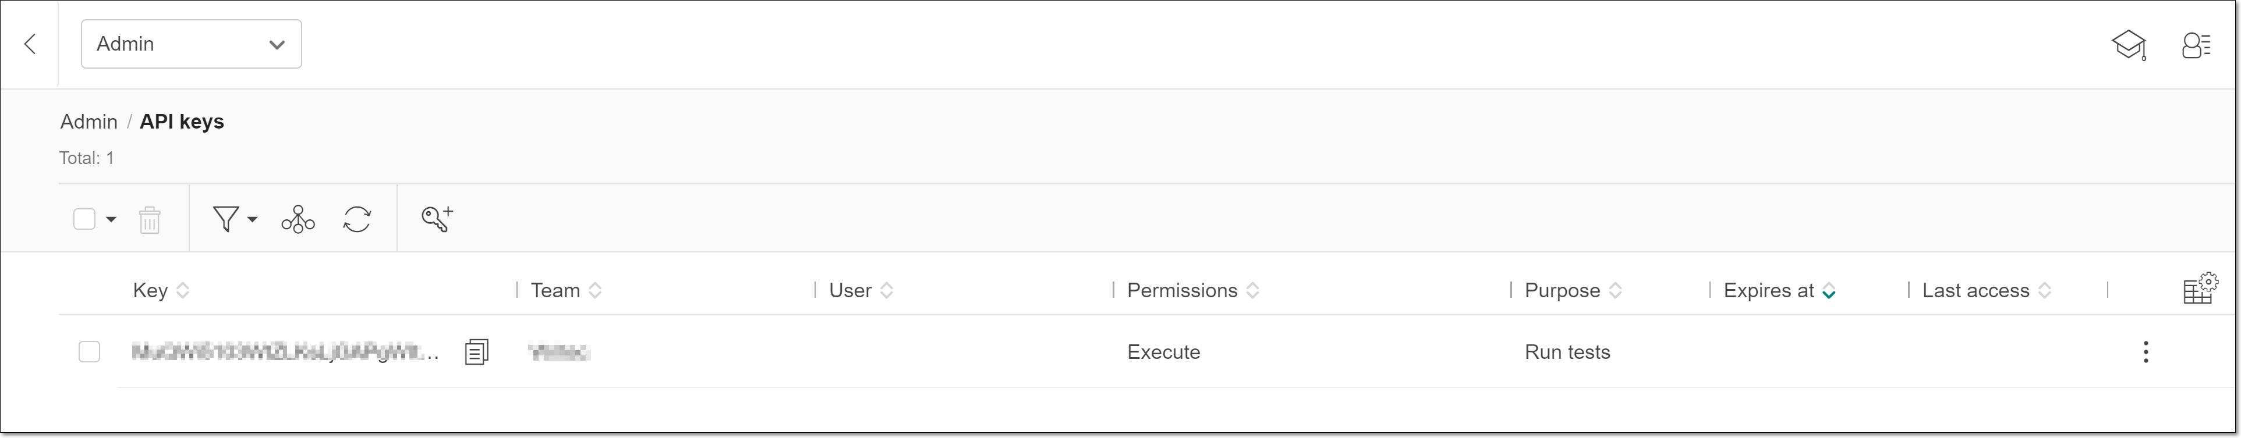Screen dimensions: 2241x438
Task: Check the select-all checkbox in toolbar
Action: 84,219
